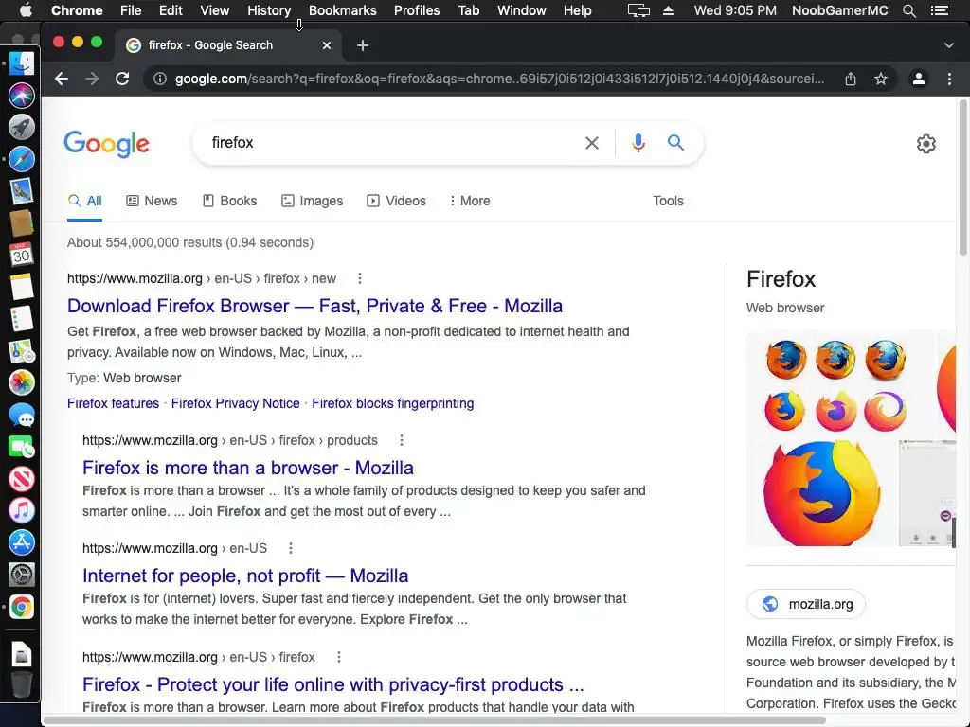Go back to the previous page
Screen dimensions: 970x727
62,79
